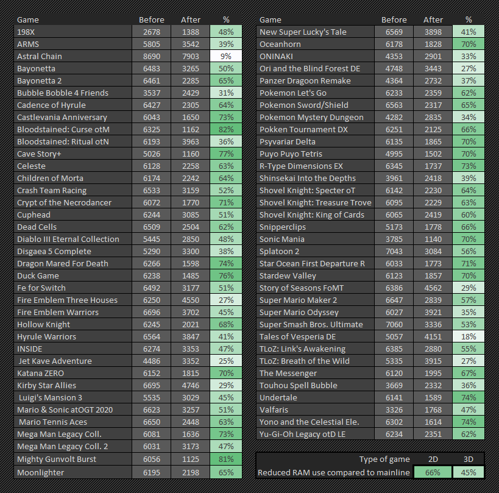Image resolution: width=499 pixels, height=493 pixels.
Task: Select Bloodstained: Curse otM 82% cell
Action: 226,130
